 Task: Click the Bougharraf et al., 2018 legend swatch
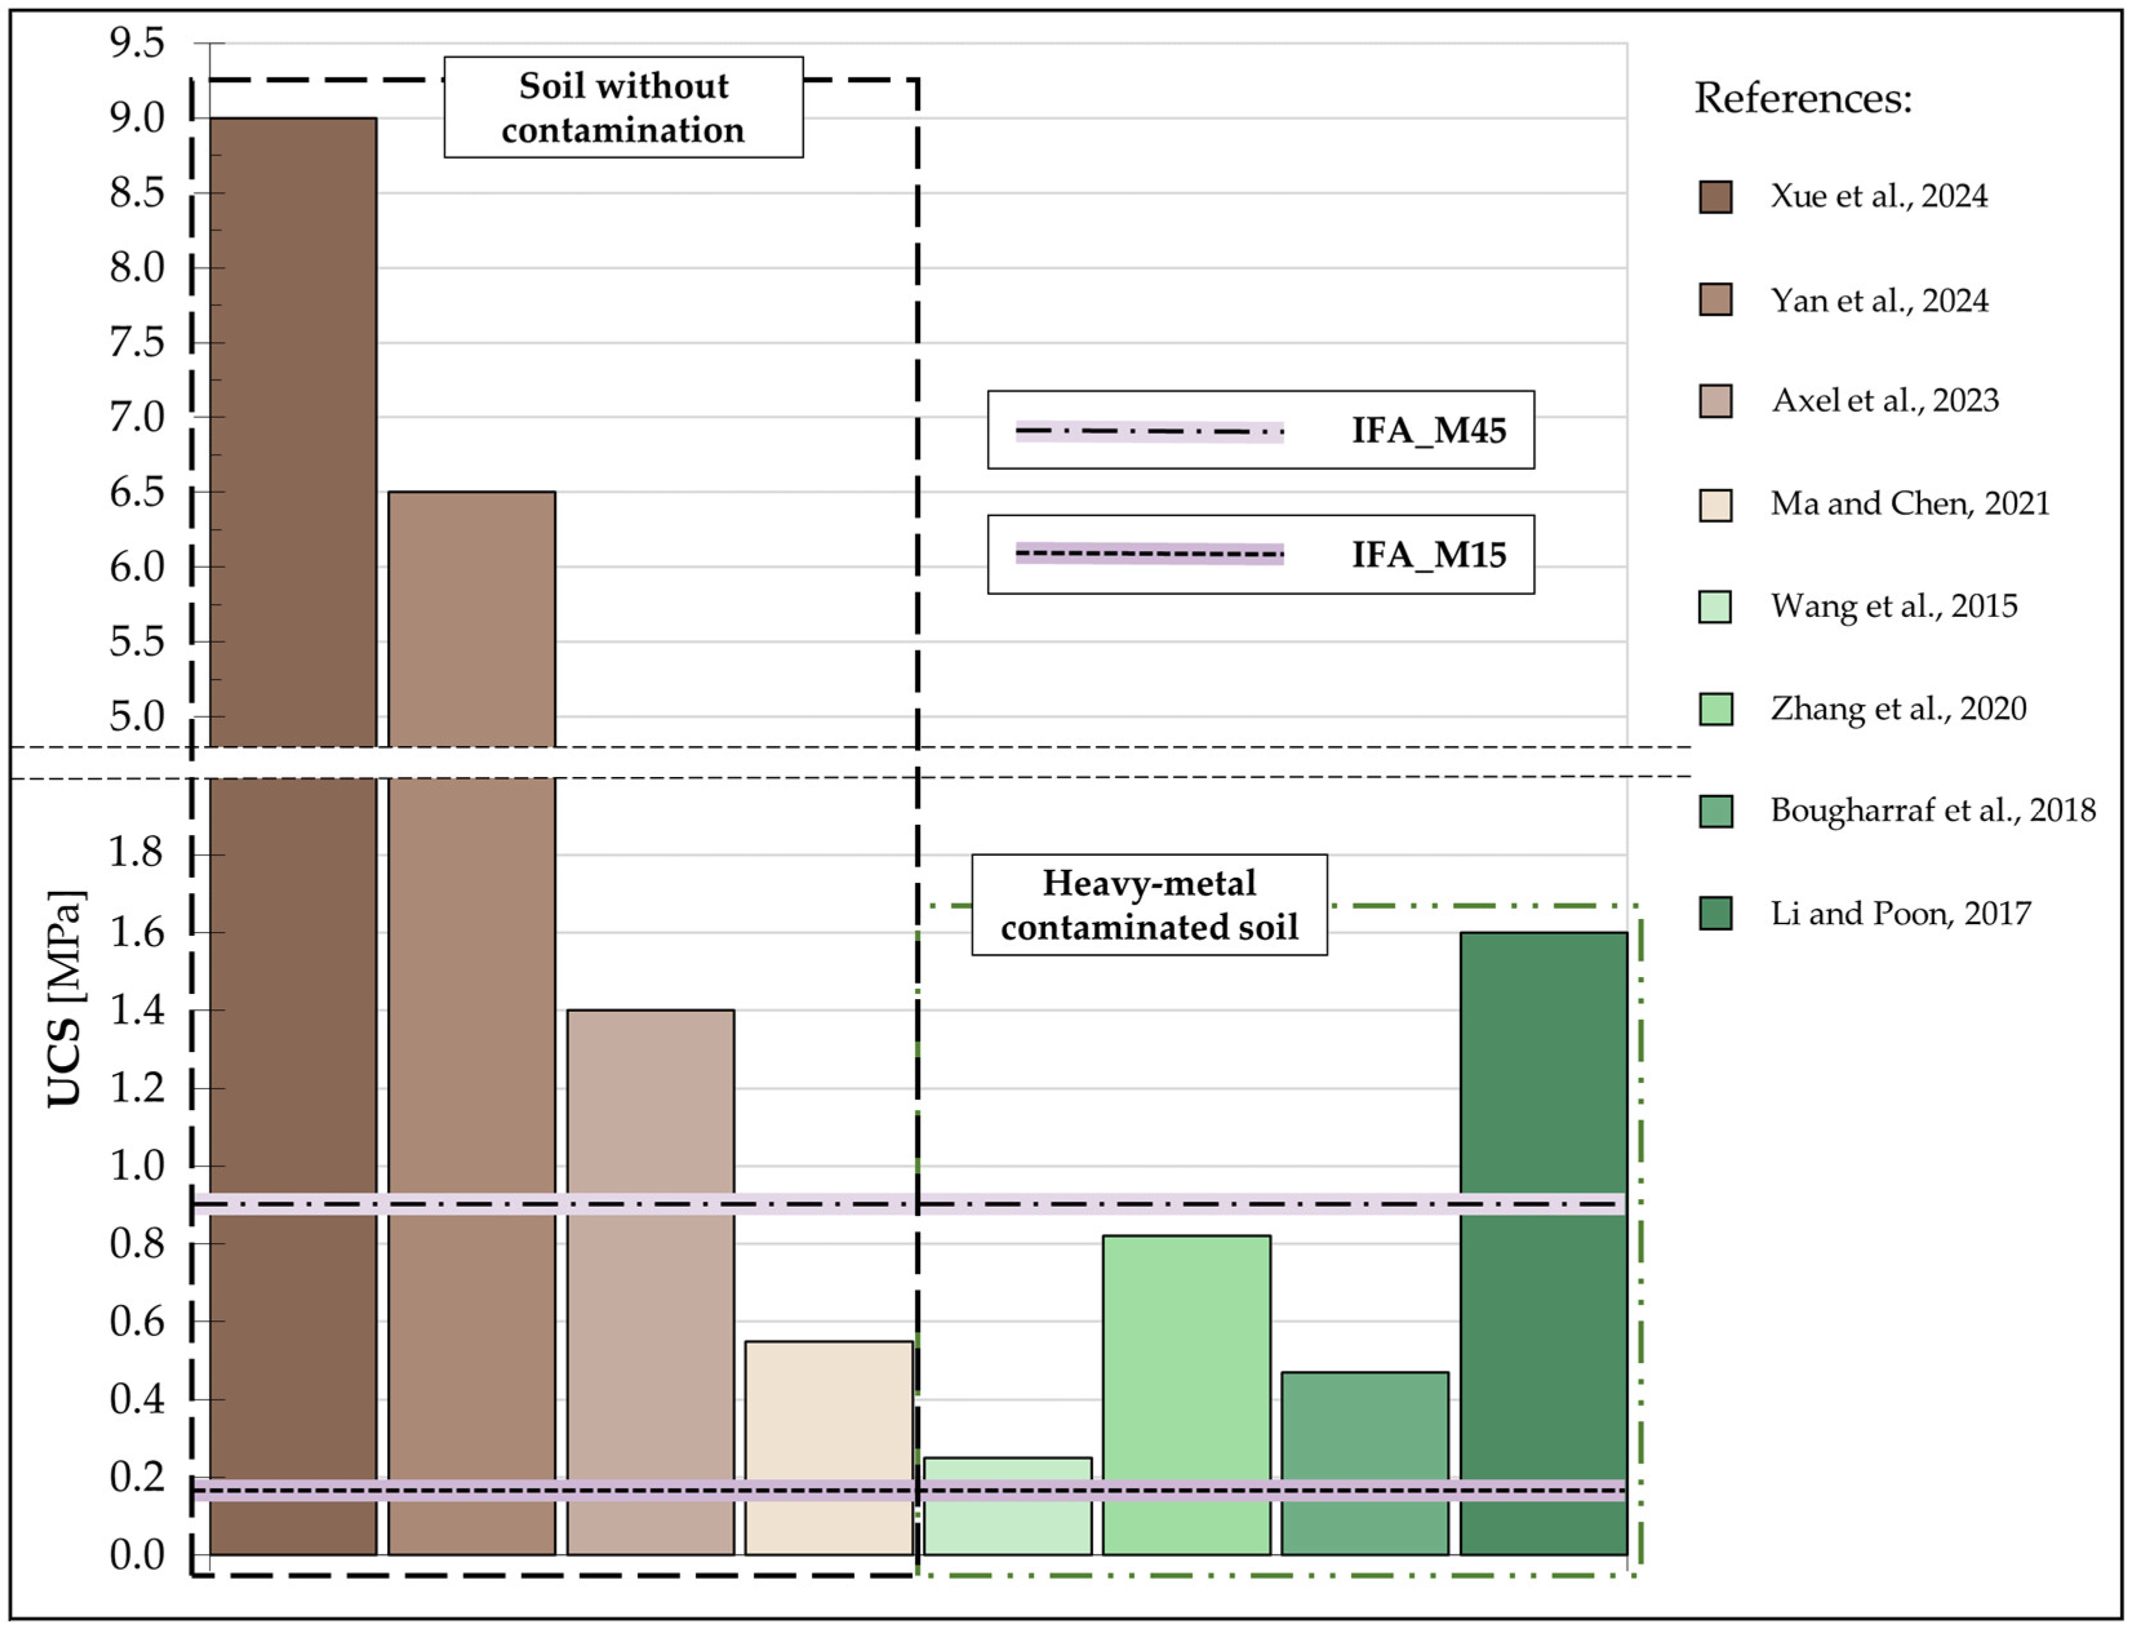(x=1715, y=811)
